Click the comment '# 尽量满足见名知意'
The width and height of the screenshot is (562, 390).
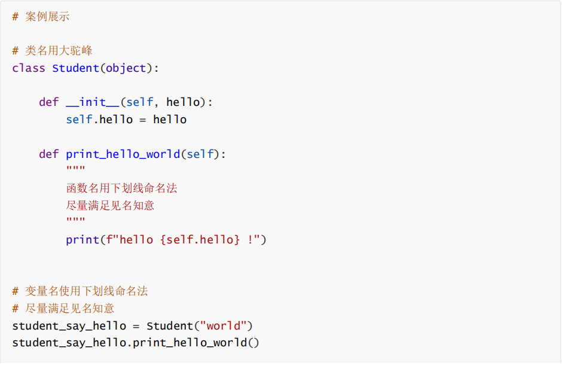point(63,308)
